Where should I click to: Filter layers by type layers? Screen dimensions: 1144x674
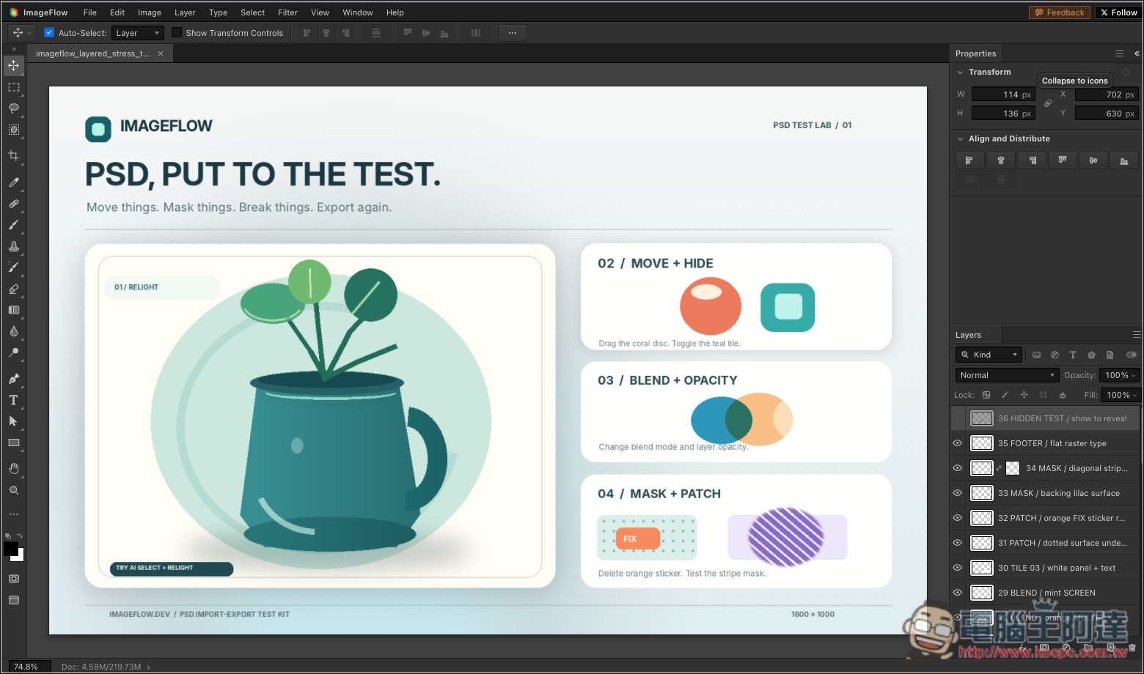tap(1073, 355)
